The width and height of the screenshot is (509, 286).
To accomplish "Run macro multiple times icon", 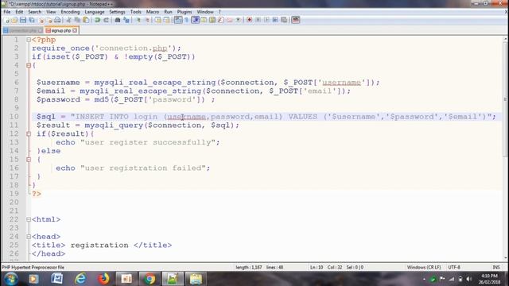I will tap(275, 20).
